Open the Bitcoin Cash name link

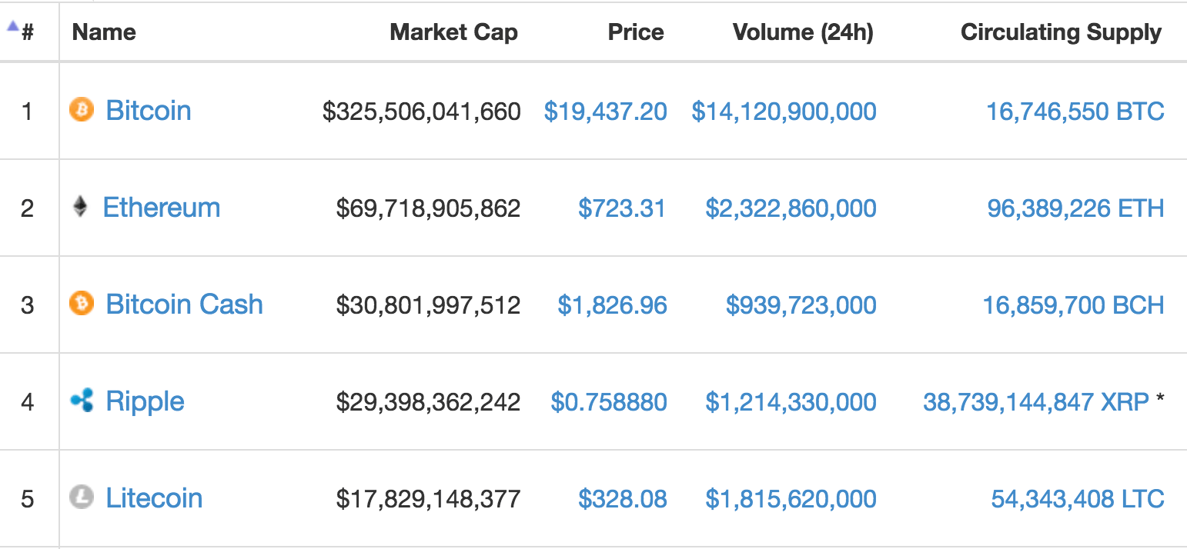click(185, 304)
